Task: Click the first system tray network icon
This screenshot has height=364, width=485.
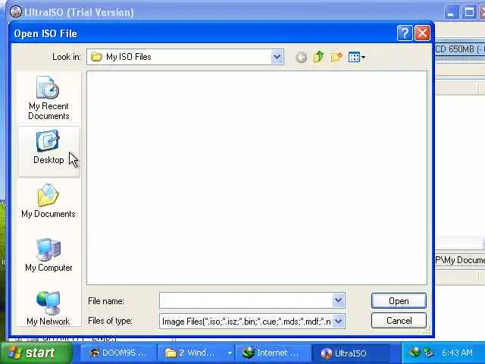Action: point(415,352)
